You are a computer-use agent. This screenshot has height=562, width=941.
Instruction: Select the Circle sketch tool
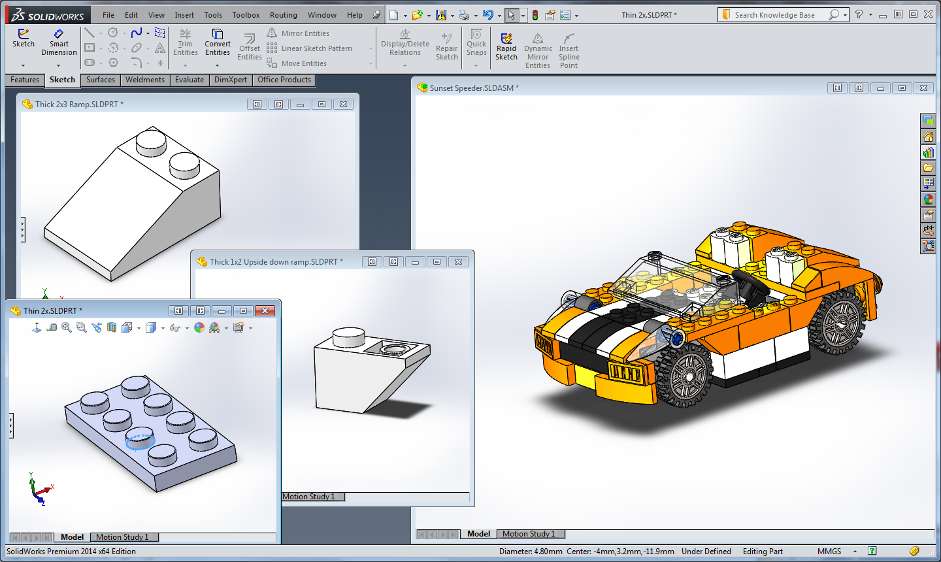point(113,33)
